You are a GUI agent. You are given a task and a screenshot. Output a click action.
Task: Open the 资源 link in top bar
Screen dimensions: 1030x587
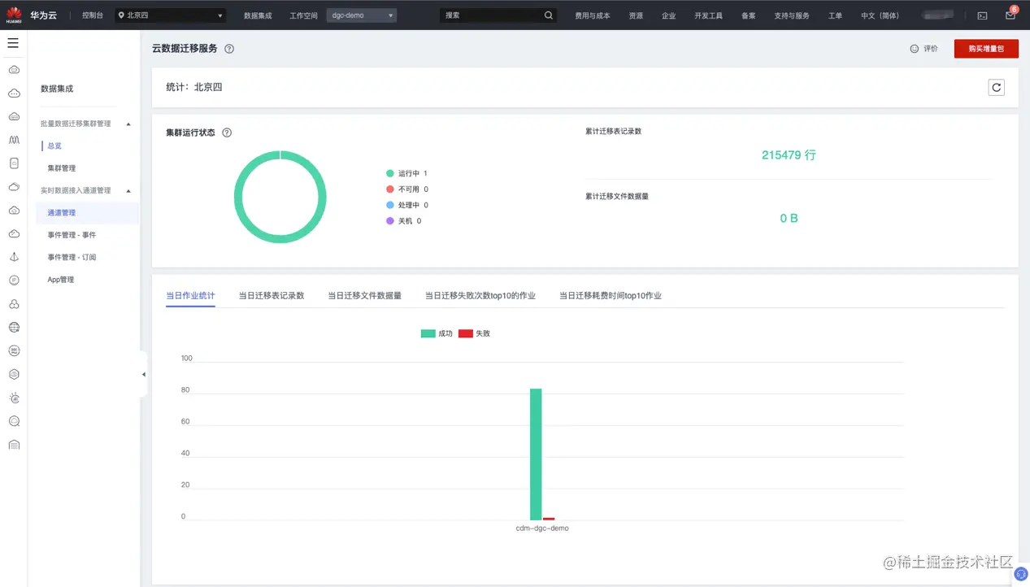[636, 15]
